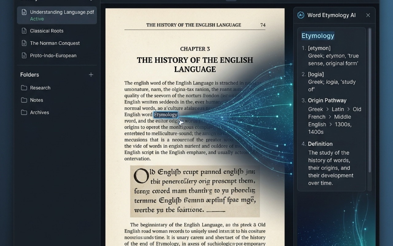Click the Word Etymology AI panel title

pyautogui.click(x=332, y=15)
